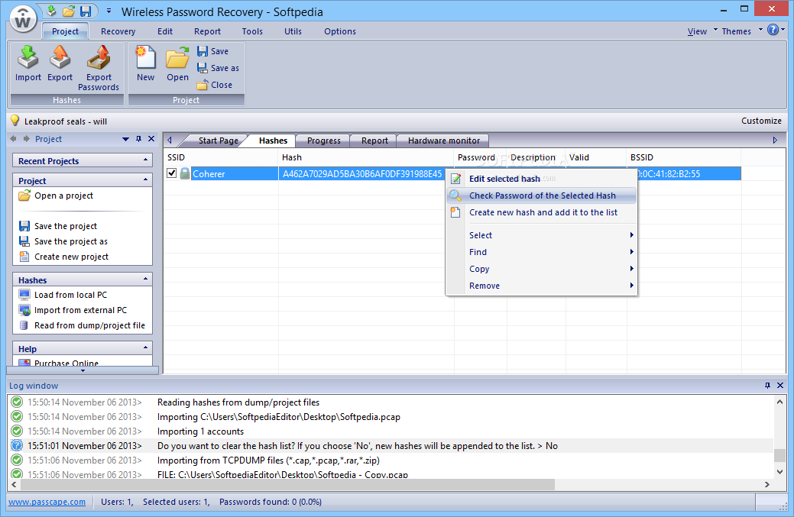Pin the Project side panel
The width and height of the screenshot is (794, 517).
[139, 139]
